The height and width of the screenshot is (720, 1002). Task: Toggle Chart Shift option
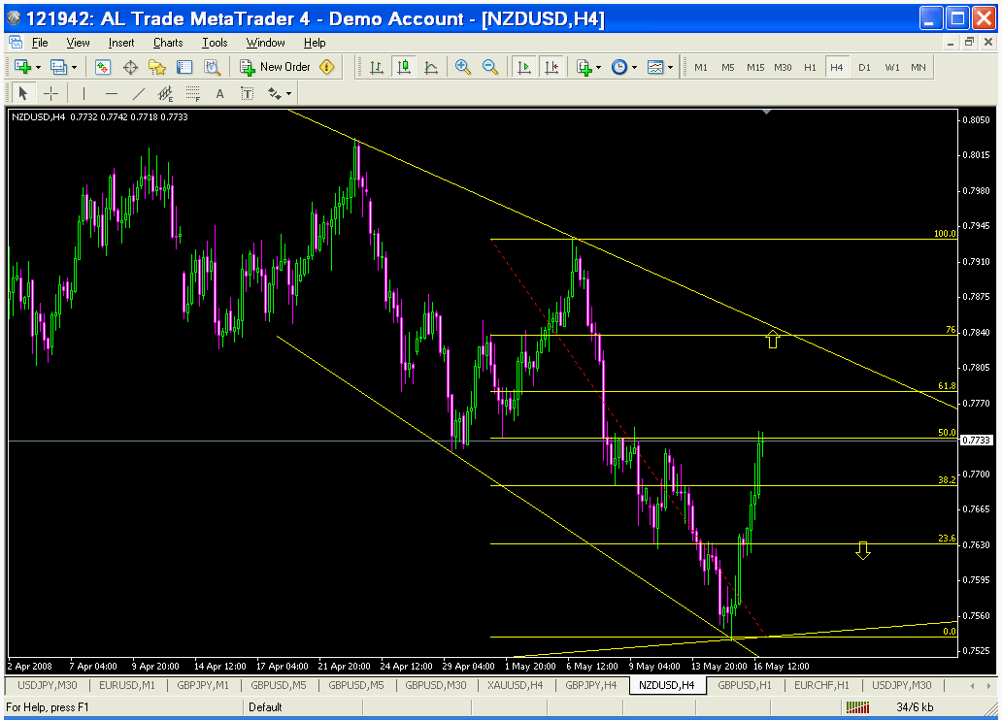click(551, 67)
